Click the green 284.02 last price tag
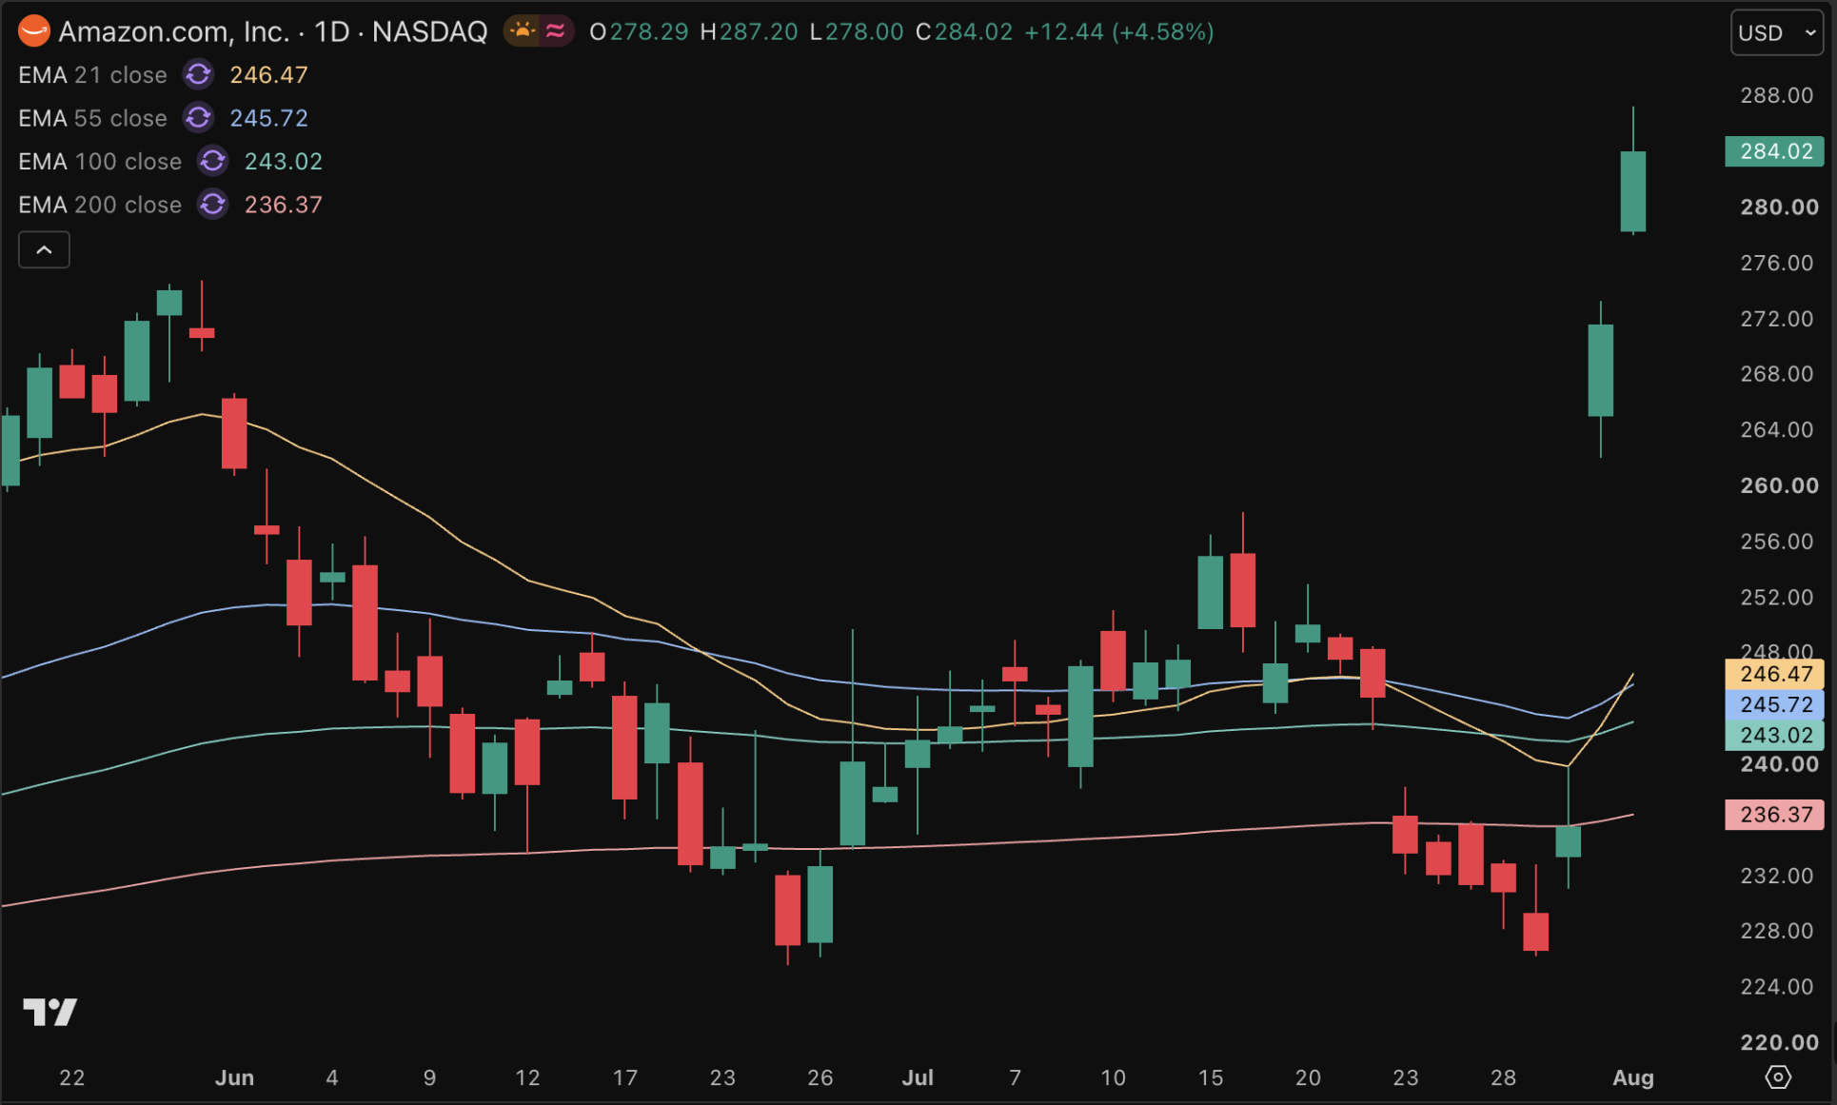The image size is (1837, 1105). coord(1775,151)
